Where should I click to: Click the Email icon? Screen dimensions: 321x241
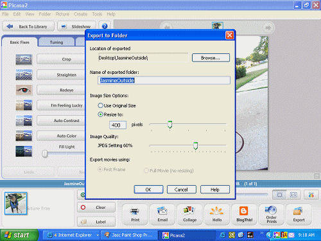pyautogui.click(x=162, y=211)
